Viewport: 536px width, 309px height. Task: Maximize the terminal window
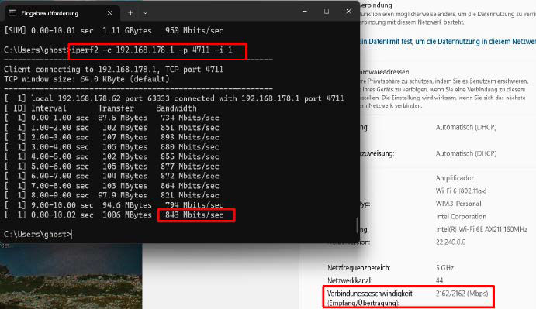327,12
